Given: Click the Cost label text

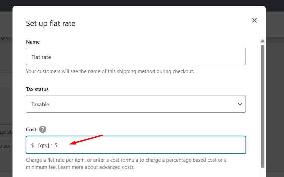Looking at the screenshot, I should click(31, 130).
